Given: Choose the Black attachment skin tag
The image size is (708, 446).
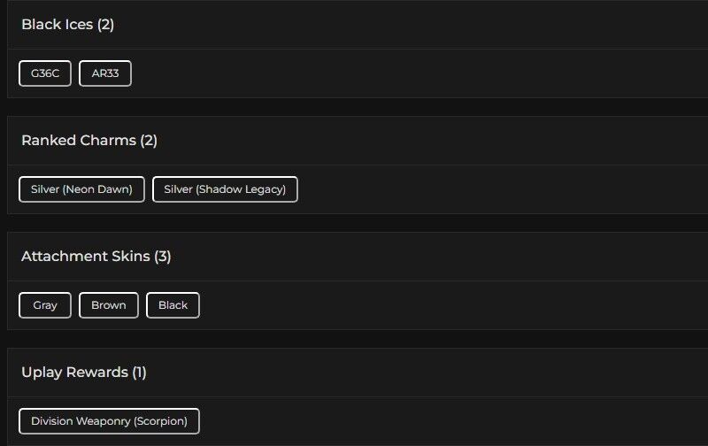Looking at the screenshot, I should 173,305.
